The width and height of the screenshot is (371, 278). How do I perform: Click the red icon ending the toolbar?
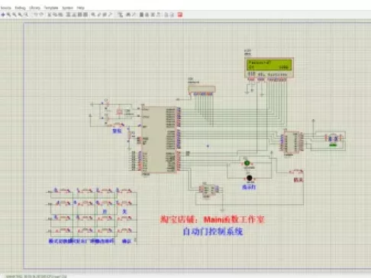coord(180,15)
